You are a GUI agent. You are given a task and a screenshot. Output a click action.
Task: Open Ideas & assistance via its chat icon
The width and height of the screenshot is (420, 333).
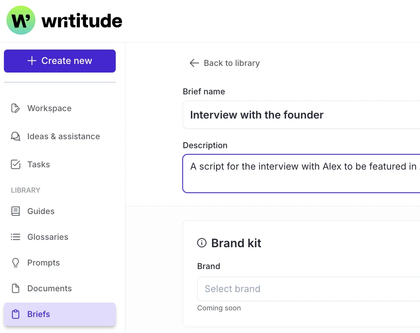15,136
